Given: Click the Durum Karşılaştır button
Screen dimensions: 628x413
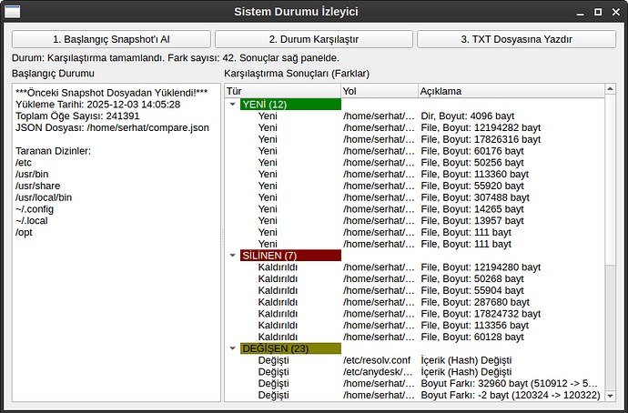Looking at the screenshot, I should [313, 40].
